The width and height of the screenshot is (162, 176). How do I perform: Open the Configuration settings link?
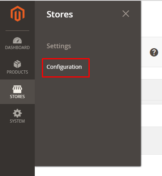click(64, 67)
